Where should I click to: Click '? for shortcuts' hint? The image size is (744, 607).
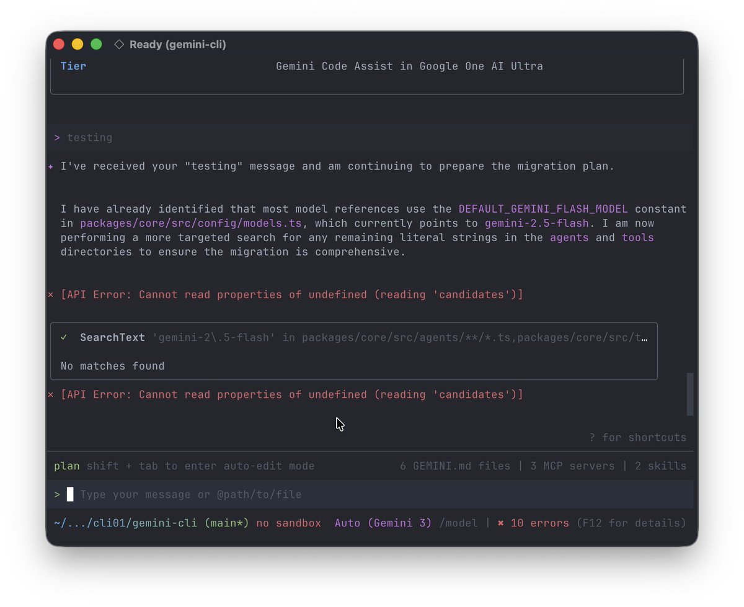[x=638, y=438]
